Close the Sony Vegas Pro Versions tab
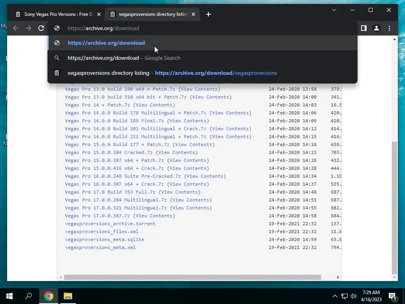The width and height of the screenshot is (405, 304). click(98, 14)
